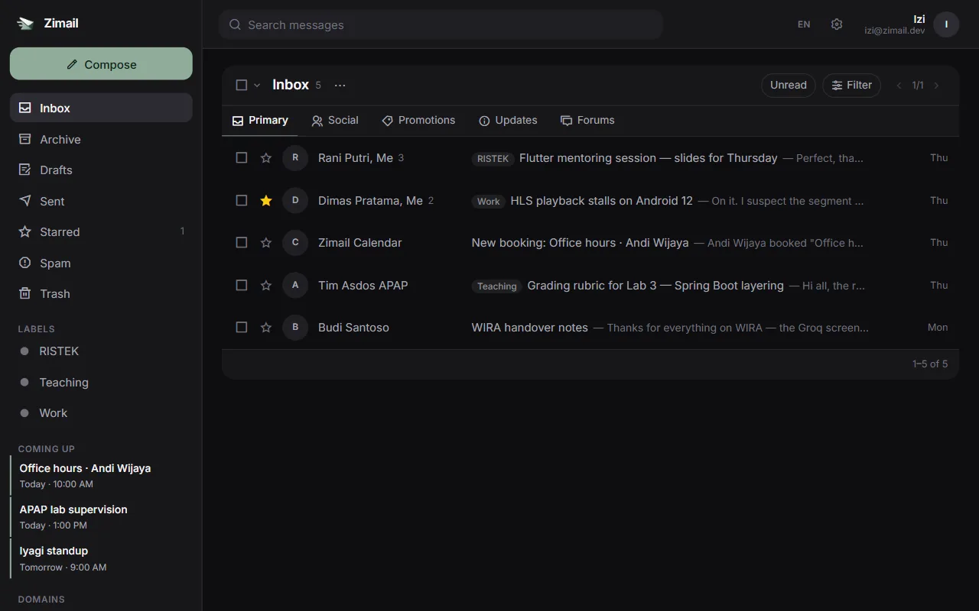Click the Search messages field

pyautogui.click(x=441, y=24)
